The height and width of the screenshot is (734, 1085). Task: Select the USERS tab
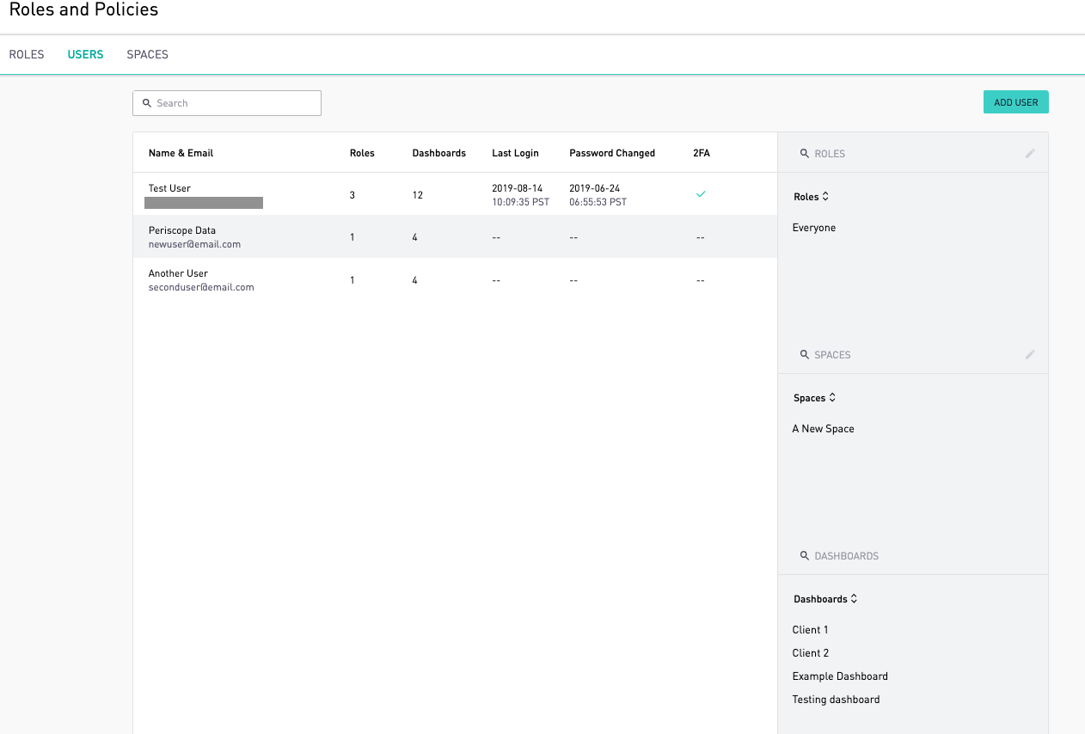click(85, 54)
